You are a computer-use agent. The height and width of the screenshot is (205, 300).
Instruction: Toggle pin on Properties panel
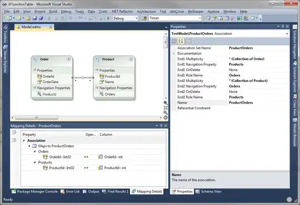point(283,27)
